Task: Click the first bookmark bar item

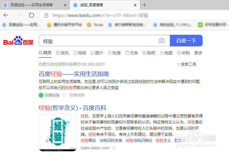Action: coord(21,25)
